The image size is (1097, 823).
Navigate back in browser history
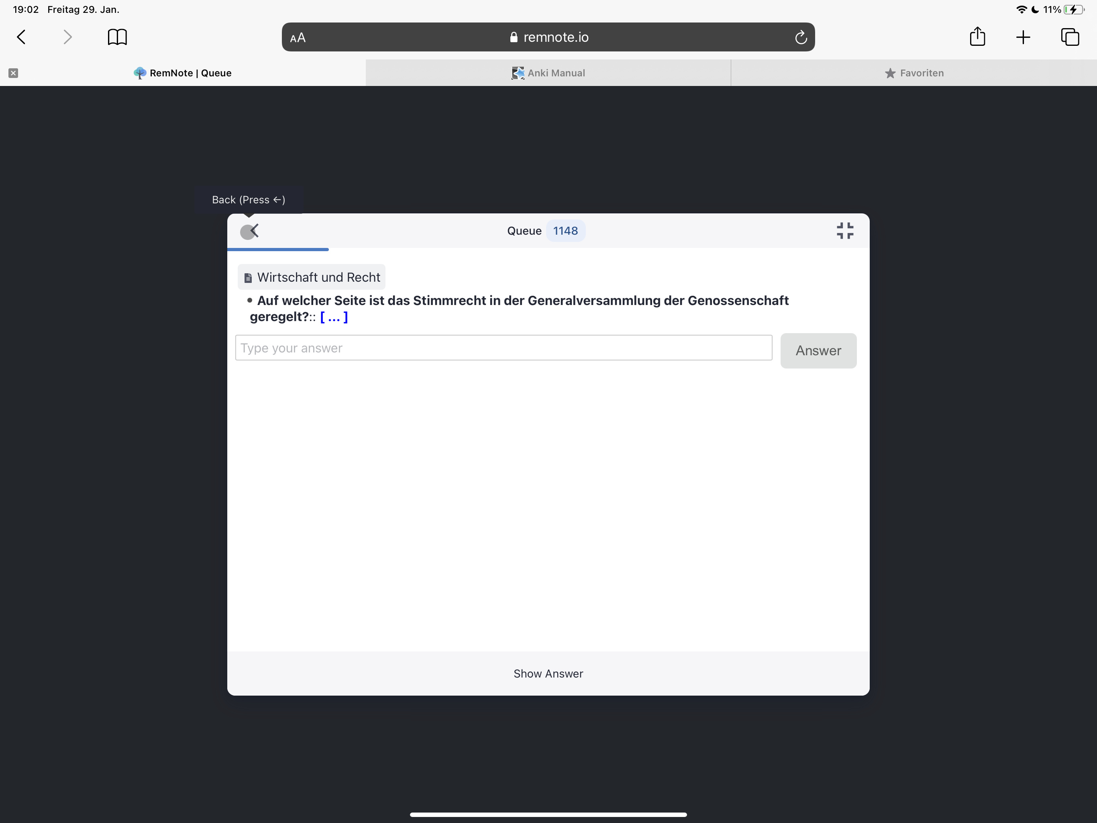point(21,37)
